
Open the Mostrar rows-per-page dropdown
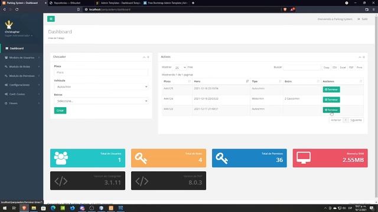click(180, 68)
